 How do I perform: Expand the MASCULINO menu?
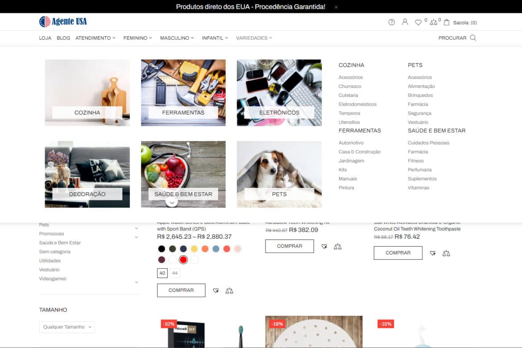tap(177, 38)
